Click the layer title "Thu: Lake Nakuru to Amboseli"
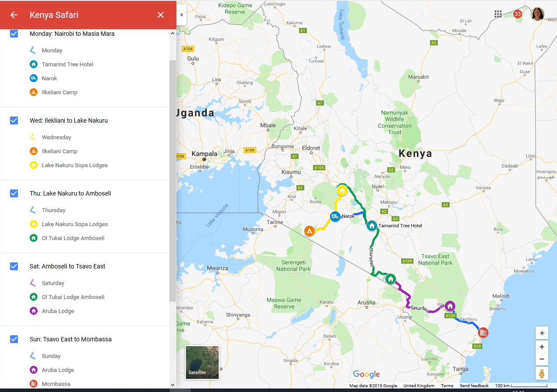The width and height of the screenshot is (557, 392). click(x=70, y=193)
